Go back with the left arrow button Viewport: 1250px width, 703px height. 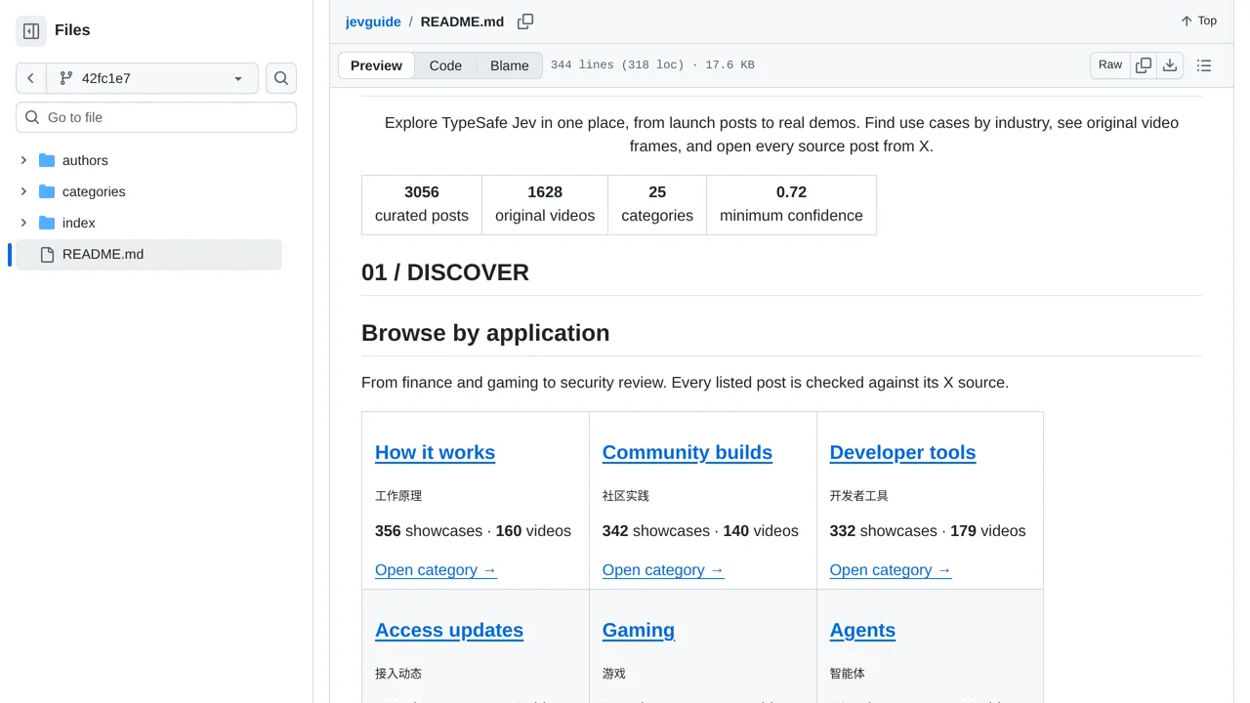point(31,78)
